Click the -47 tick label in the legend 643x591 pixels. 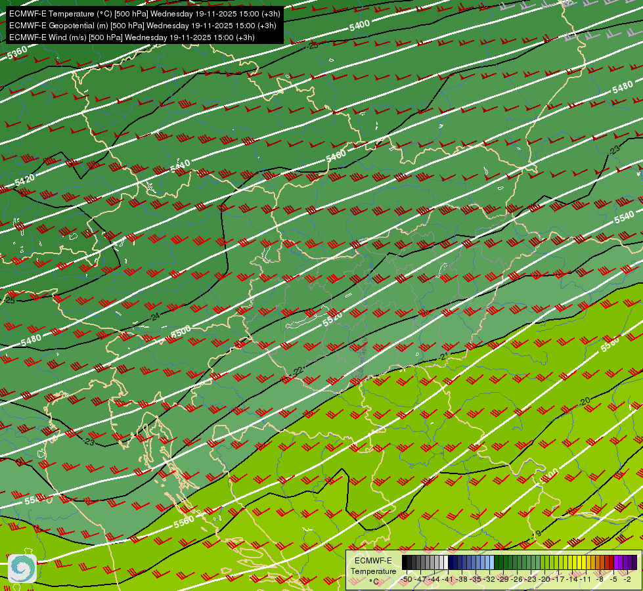421,579
